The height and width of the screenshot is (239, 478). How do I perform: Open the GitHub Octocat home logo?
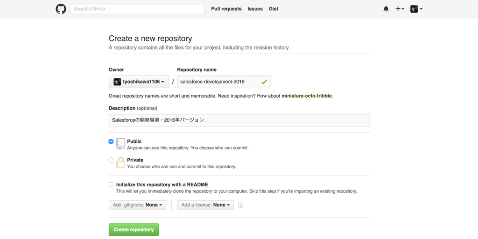[61, 9]
